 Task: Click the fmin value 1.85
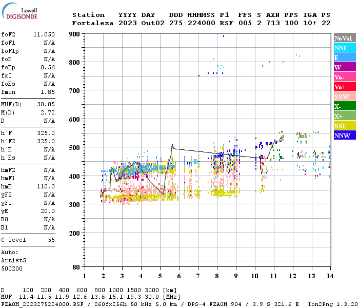tap(48, 92)
